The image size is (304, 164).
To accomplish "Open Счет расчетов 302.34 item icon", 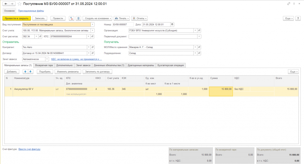I will pyautogui.click(x=40, y=36).
